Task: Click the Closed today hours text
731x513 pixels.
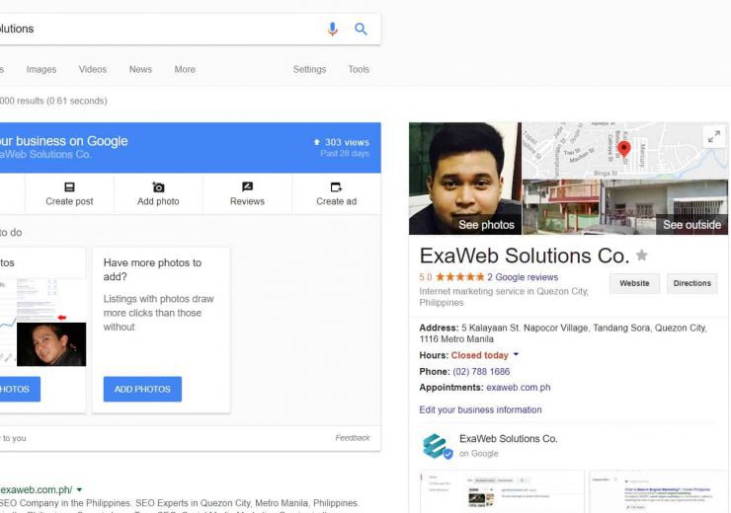Action: click(x=479, y=355)
